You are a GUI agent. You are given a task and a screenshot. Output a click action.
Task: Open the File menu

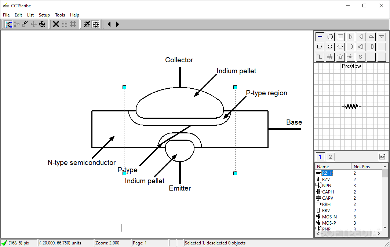[6, 15]
